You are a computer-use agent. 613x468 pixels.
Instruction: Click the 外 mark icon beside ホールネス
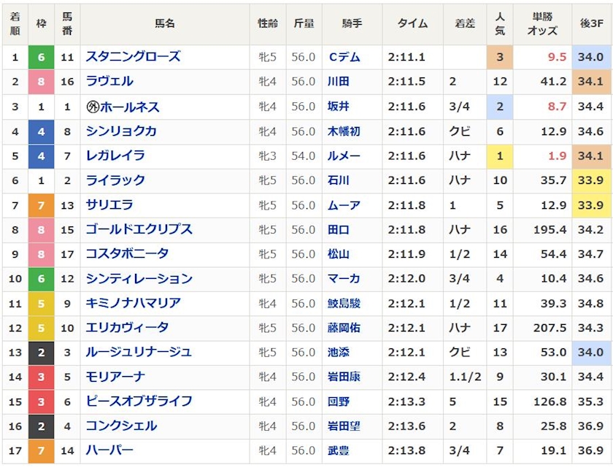coord(93,107)
